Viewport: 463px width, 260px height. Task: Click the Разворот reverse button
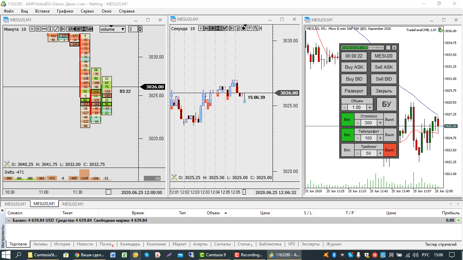[354, 91]
